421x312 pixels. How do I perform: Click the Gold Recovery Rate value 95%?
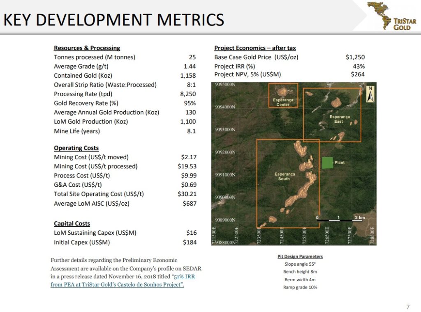(x=190, y=103)
